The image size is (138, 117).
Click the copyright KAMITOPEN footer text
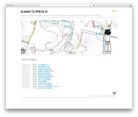(102, 96)
